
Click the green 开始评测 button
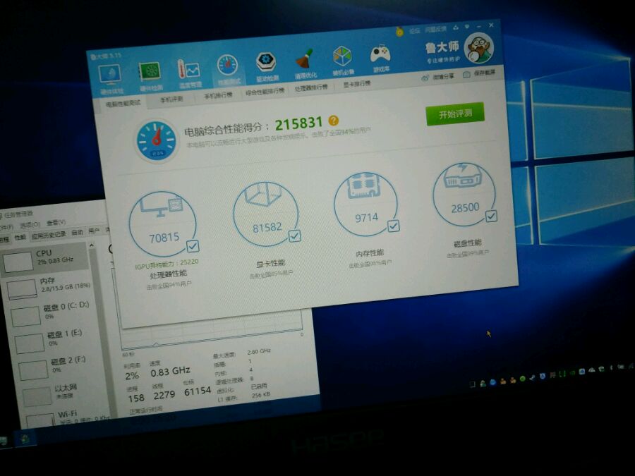(455, 114)
